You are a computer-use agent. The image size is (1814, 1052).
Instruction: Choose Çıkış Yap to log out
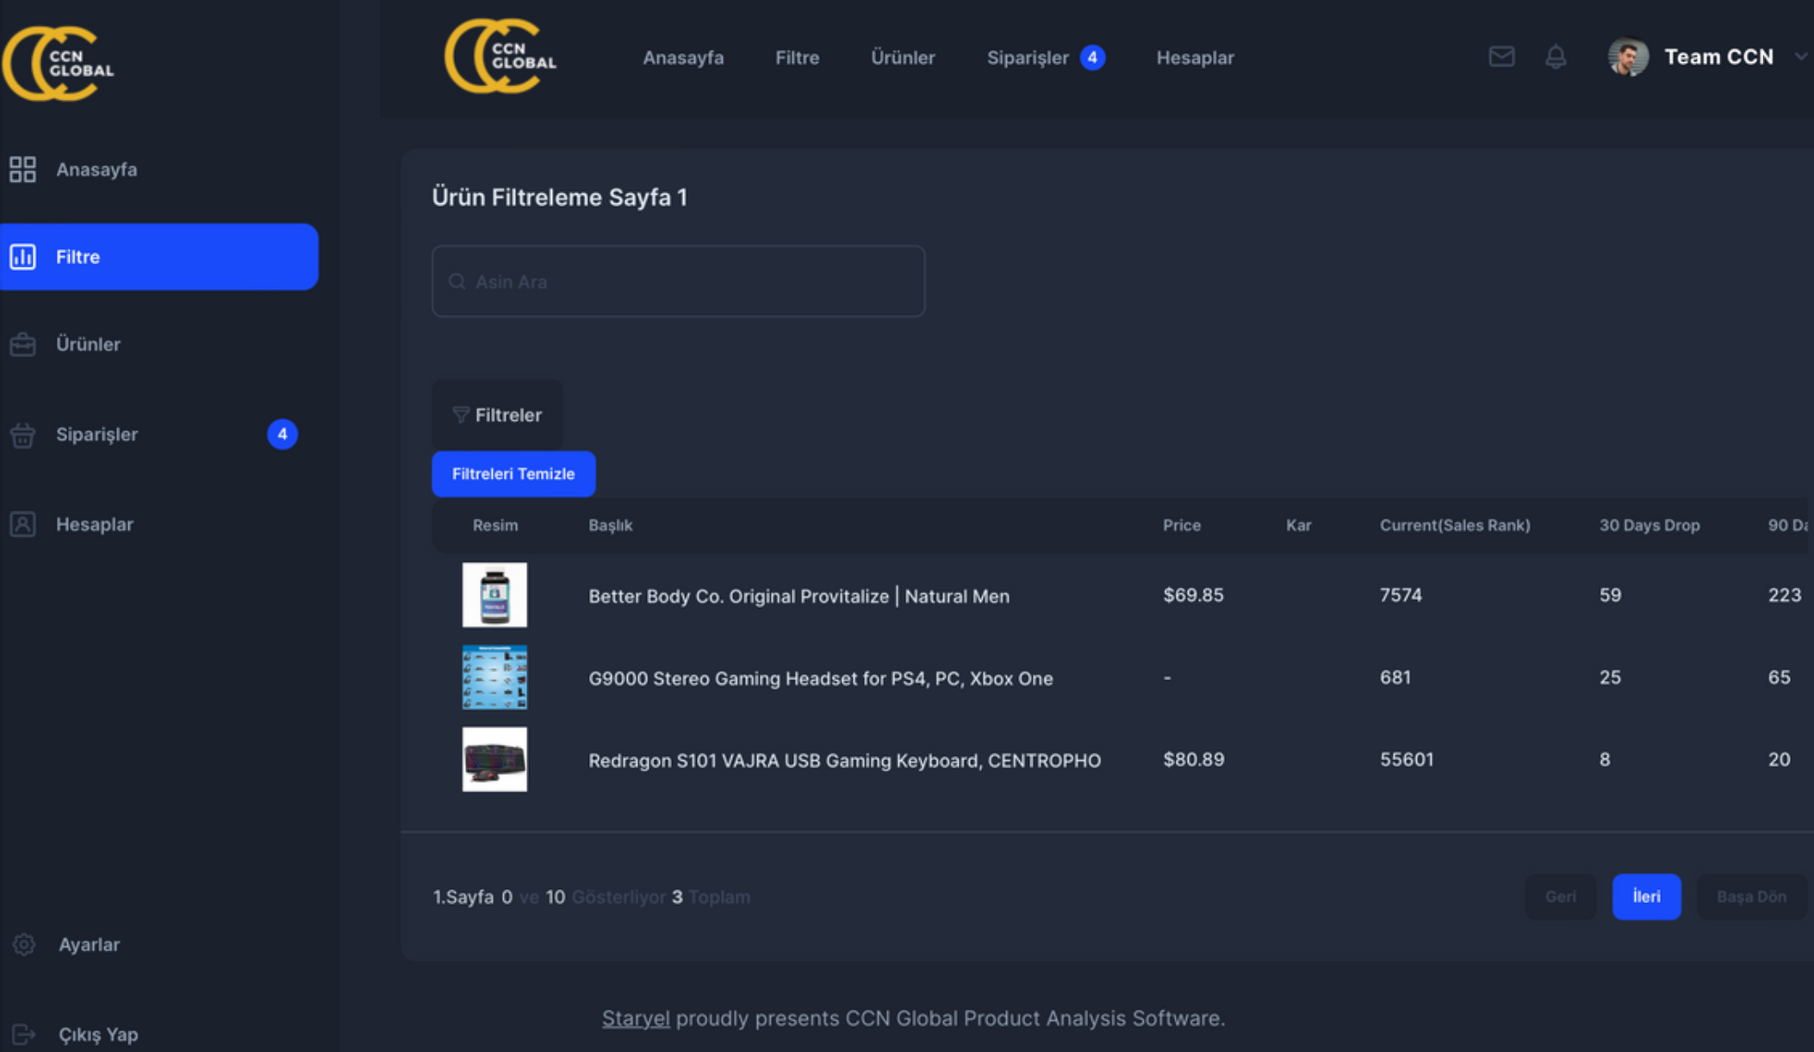click(x=97, y=1034)
